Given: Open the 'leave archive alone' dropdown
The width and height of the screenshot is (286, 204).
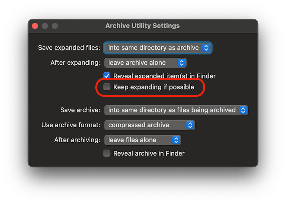Looking at the screenshot, I should [x=145, y=63].
